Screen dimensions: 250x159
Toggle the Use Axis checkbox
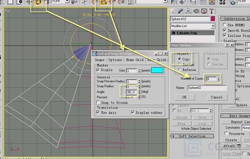(98, 112)
